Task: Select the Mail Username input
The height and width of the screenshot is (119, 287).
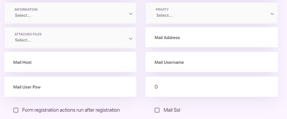Action: point(212,62)
